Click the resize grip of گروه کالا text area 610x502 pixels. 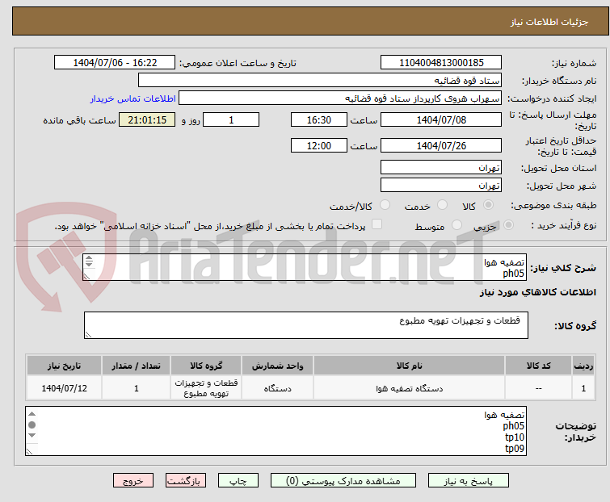point(88,335)
